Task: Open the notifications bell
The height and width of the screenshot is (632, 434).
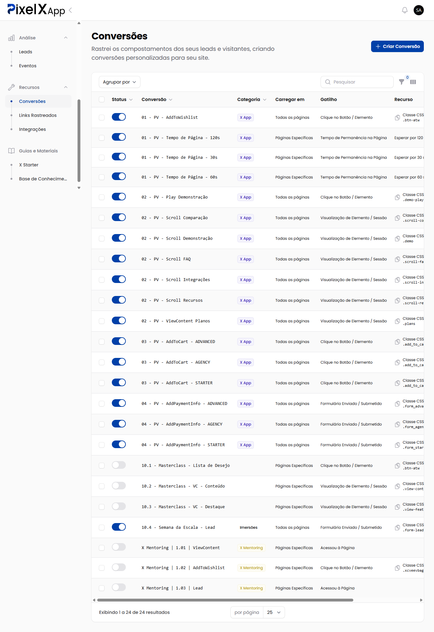Action: (404, 10)
